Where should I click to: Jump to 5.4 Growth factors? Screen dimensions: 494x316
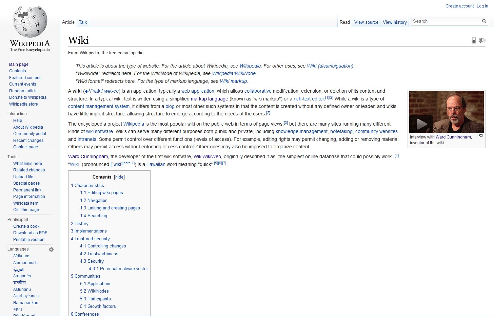click(98, 306)
